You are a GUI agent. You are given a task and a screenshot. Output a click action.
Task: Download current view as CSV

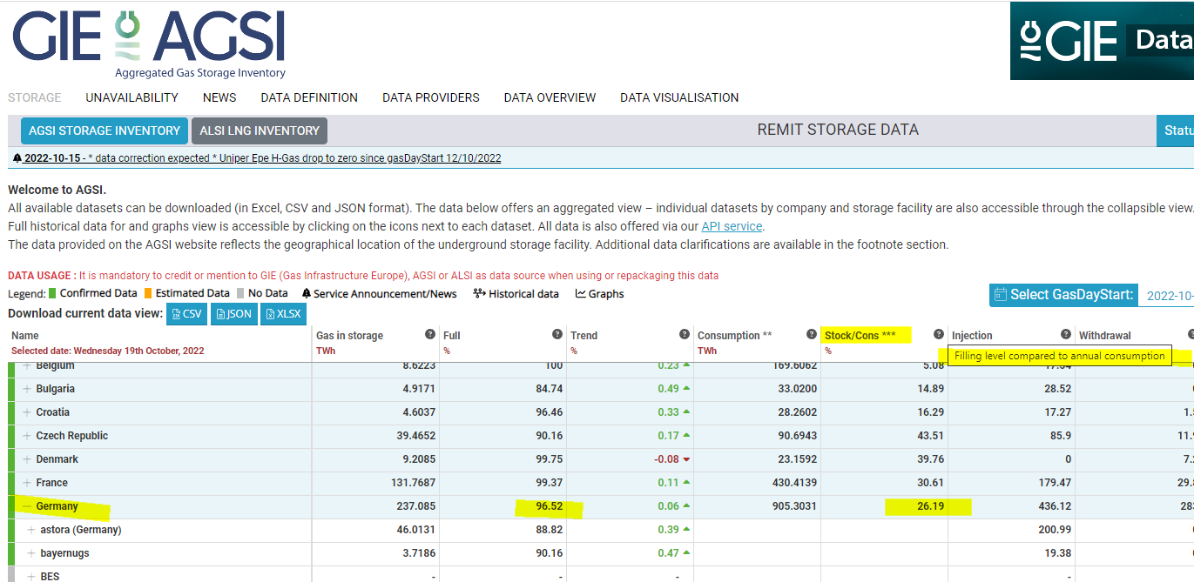186,314
